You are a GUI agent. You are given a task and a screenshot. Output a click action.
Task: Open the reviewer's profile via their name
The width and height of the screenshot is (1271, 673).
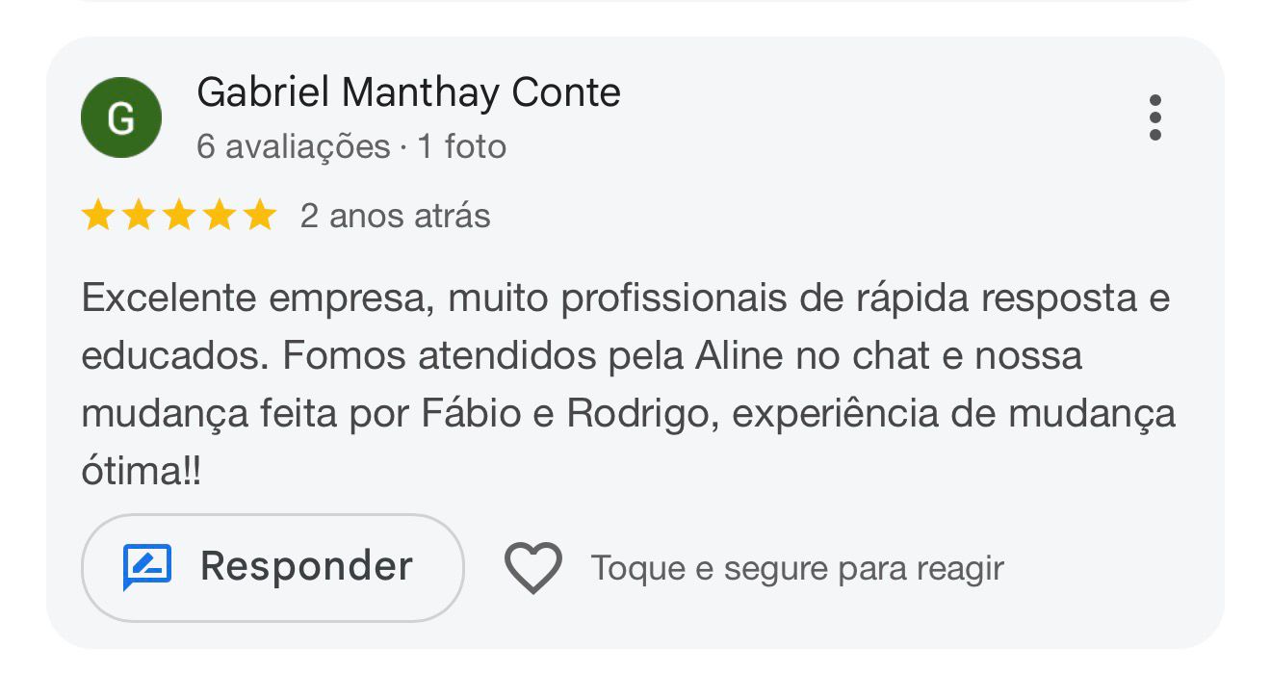(408, 92)
